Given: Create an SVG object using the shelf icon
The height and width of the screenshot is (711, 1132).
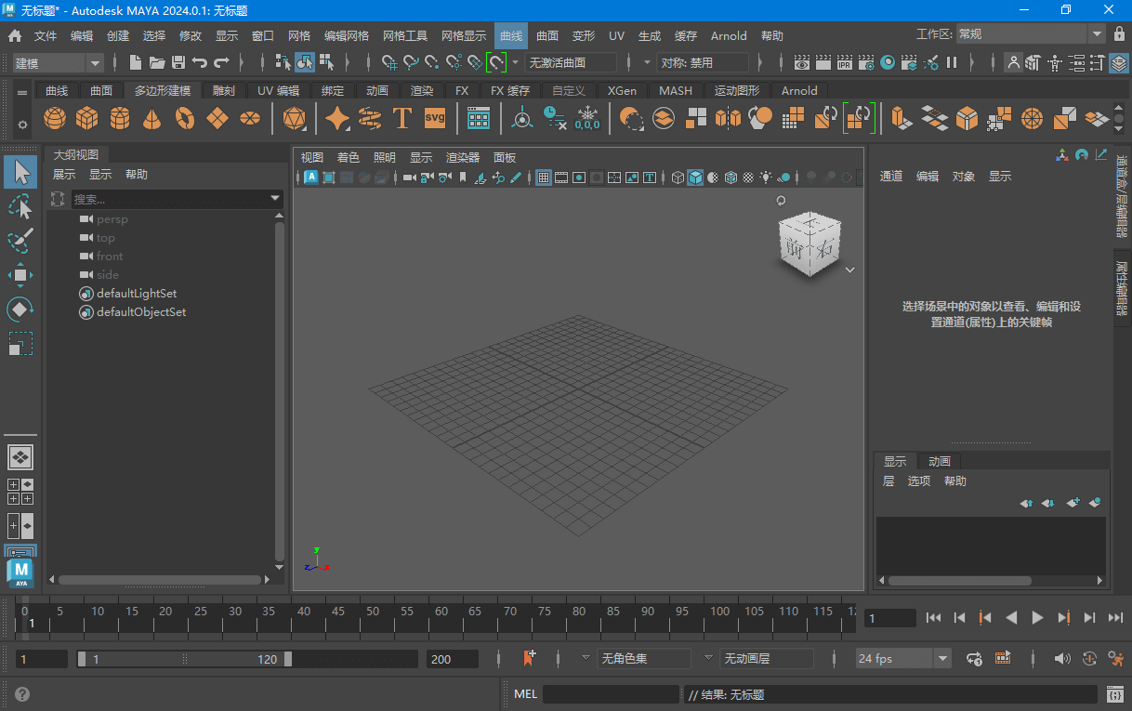Looking at the screenshot, I should point(433,119).
